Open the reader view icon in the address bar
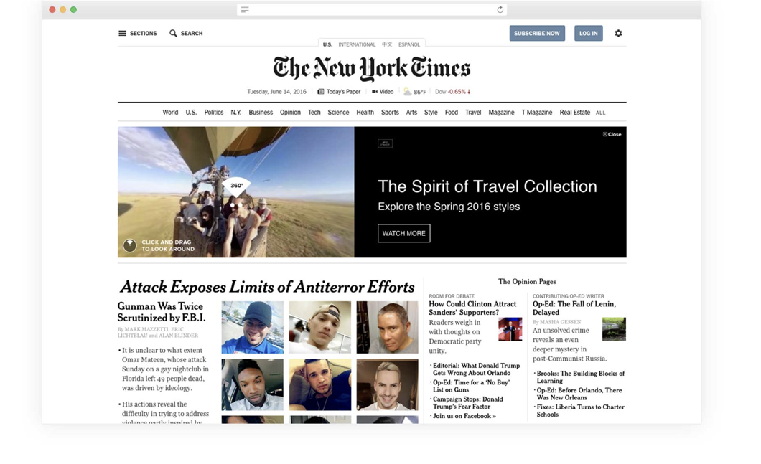This screenshot has width=761, height=464. click(x=245, y=10)
